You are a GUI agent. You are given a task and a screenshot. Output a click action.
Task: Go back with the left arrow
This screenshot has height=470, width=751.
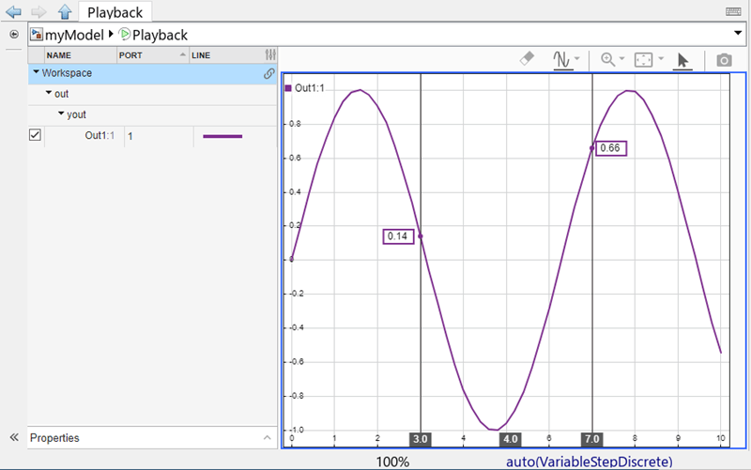click(13, 11)
